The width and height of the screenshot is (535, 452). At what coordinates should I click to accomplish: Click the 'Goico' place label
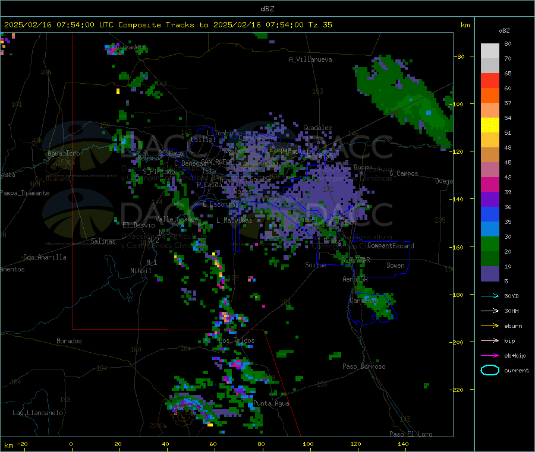coord(363,167)
